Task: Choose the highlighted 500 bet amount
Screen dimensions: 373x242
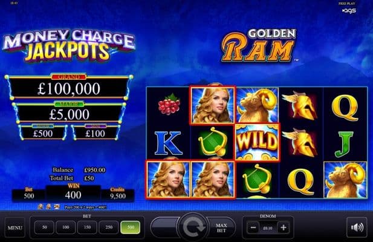Action: point(131,227)
